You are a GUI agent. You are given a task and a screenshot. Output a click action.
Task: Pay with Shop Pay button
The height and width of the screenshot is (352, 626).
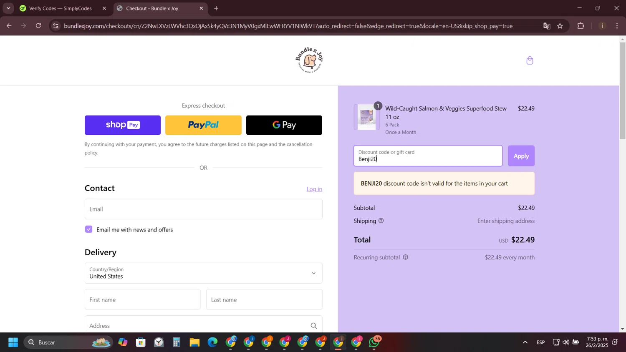pos(122,125)
